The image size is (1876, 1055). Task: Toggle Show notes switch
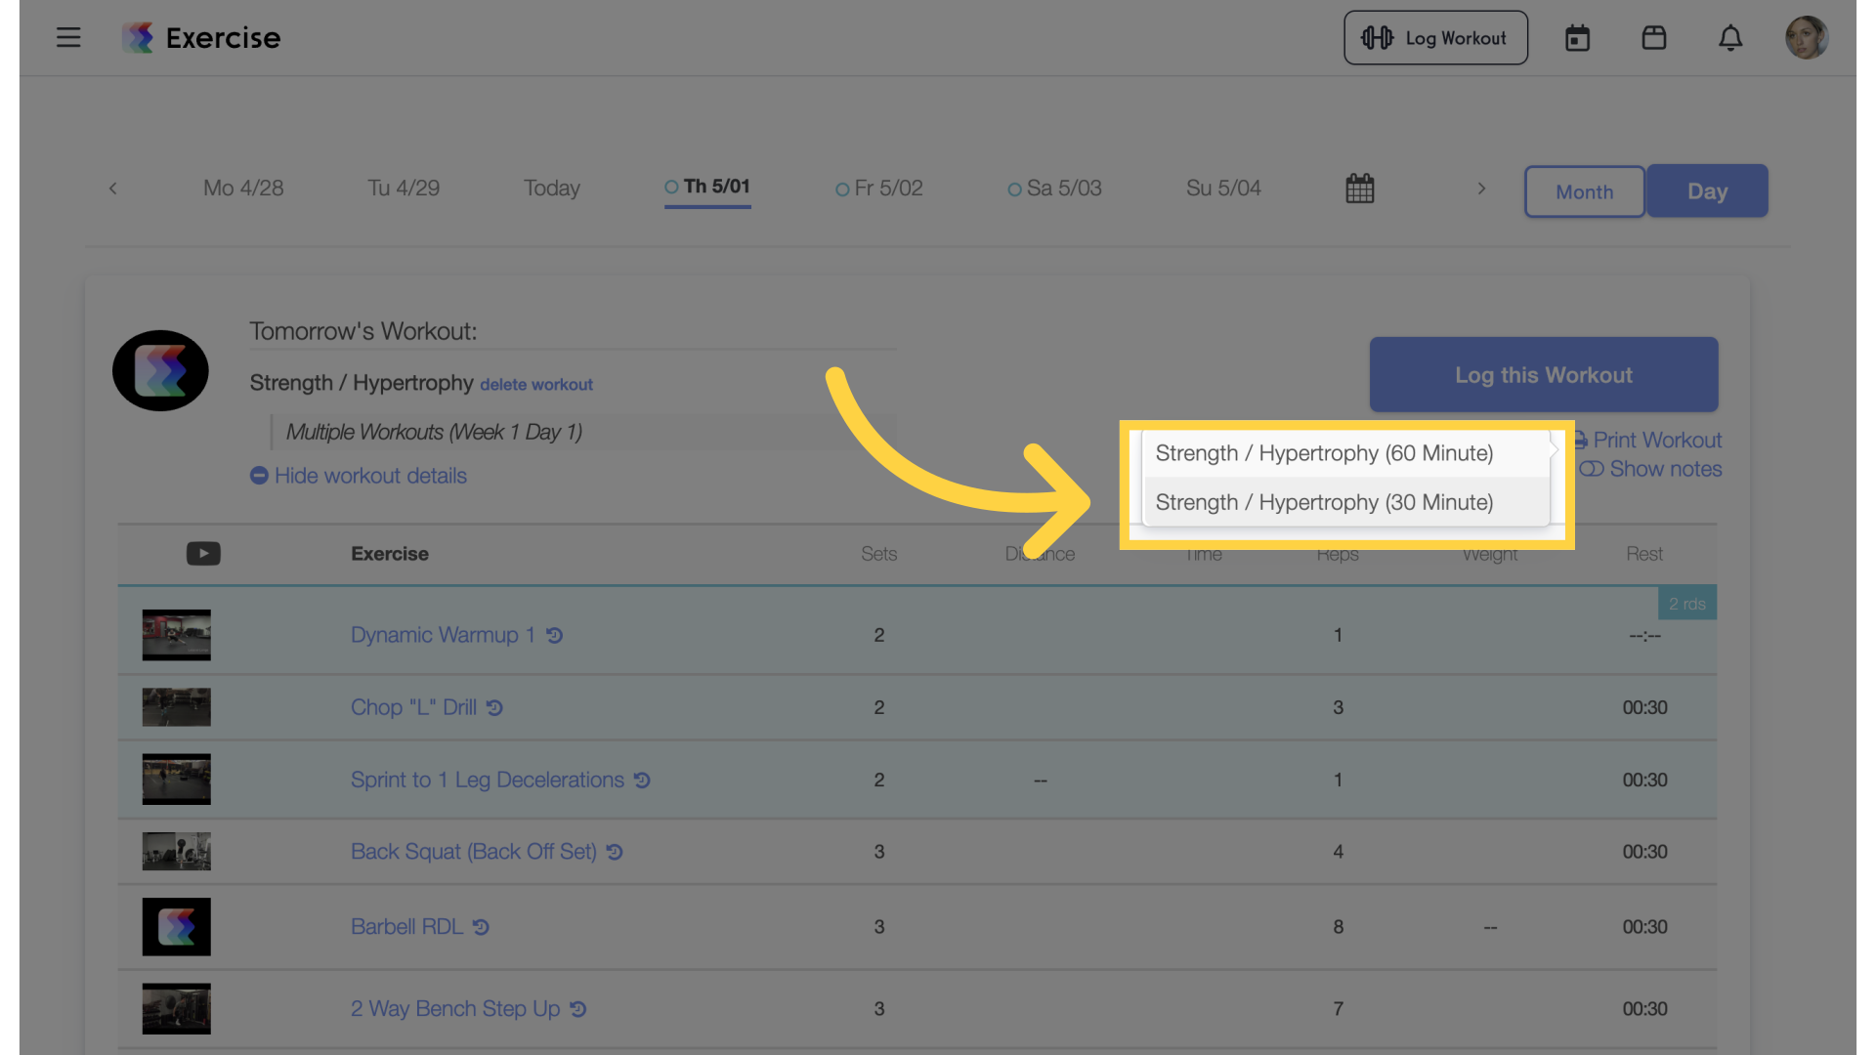pos(1592,469)
